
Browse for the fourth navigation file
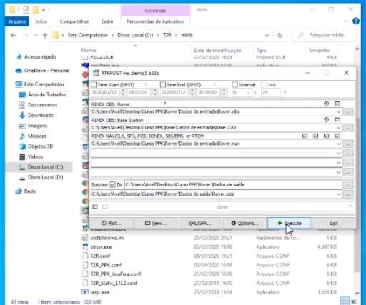click(348, 173)
